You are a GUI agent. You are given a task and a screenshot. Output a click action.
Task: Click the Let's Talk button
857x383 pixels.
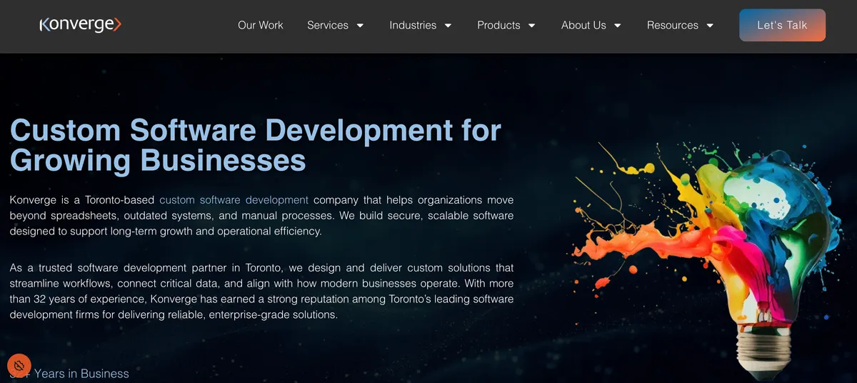coord(782,25)
